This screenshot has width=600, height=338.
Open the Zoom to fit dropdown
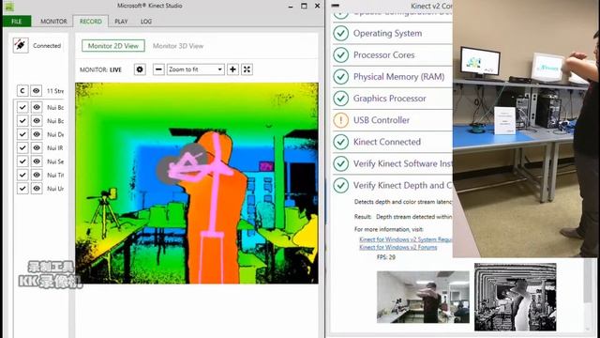coord(196,69)
